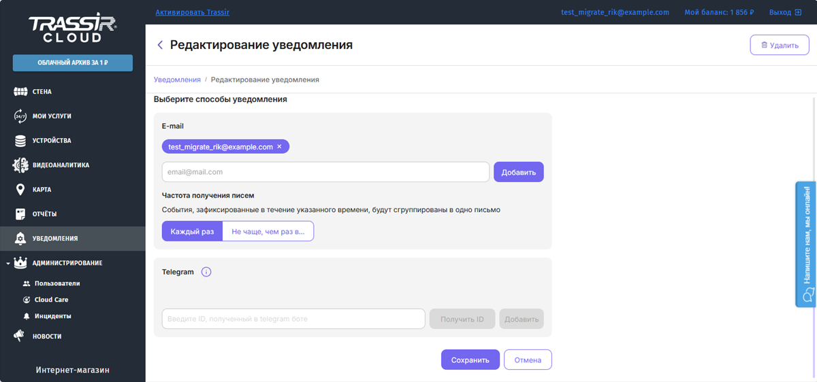Select Не чаще, чем раз в... option

point(268,232)
